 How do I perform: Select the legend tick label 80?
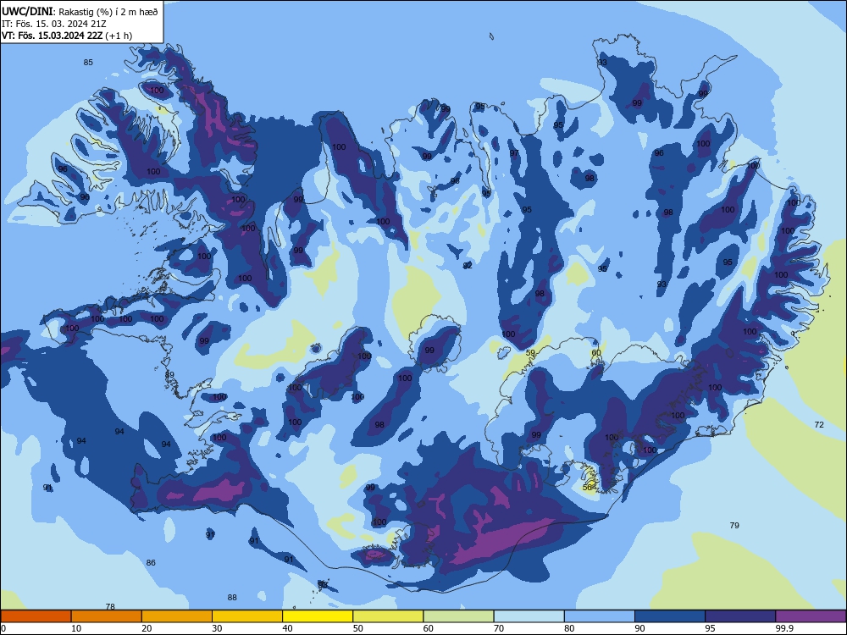point(569,628)
